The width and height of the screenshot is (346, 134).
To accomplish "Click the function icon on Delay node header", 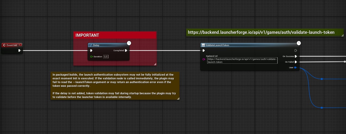I will (91, 45).
